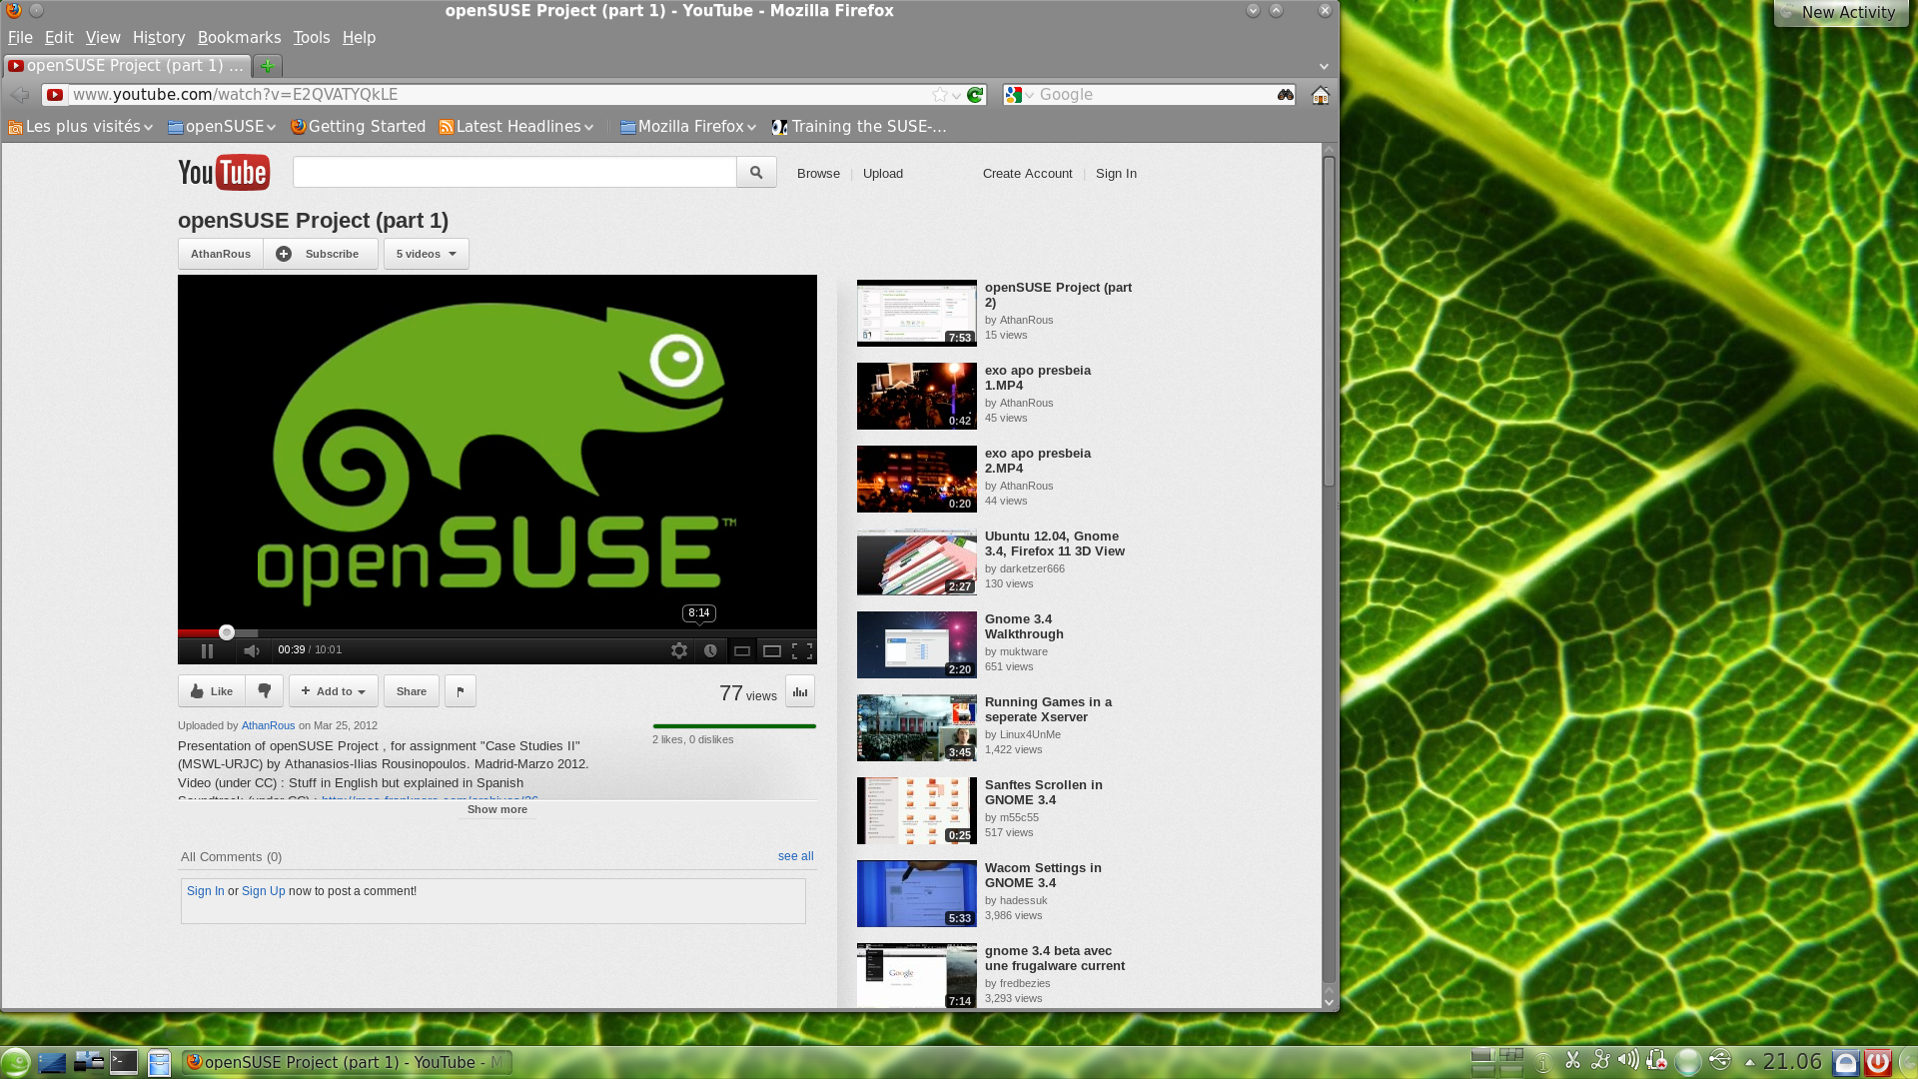
Task: Open Gnome 3.4 Walkthrough thumbnail
Action: tap(916, 644)
